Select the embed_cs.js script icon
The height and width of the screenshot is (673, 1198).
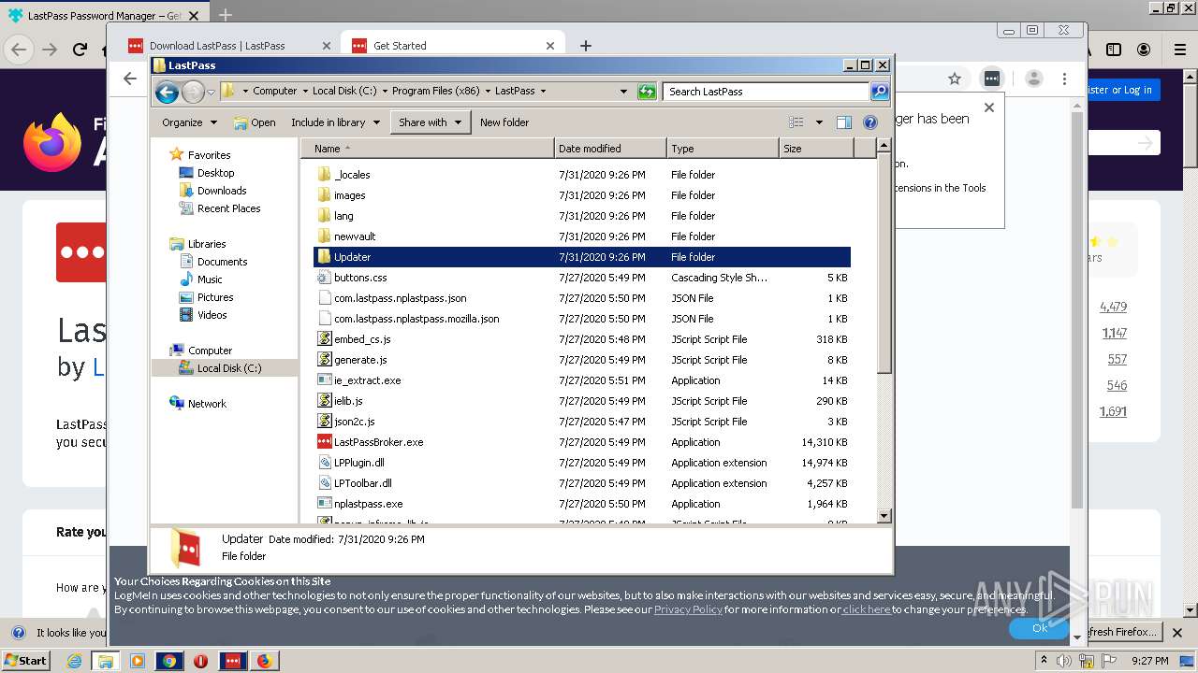324,339
